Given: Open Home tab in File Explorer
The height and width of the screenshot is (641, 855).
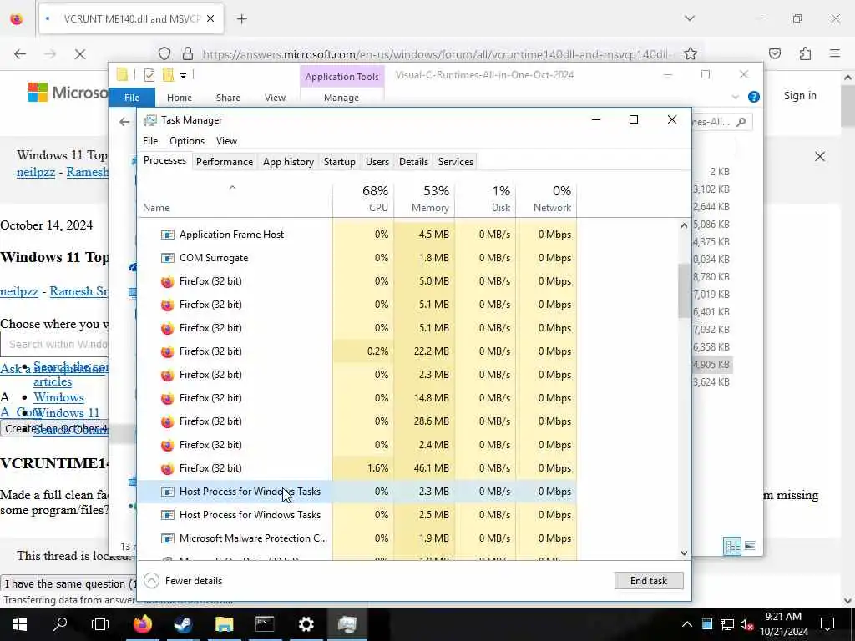Looking at the screenshot, I should (180, 98).
